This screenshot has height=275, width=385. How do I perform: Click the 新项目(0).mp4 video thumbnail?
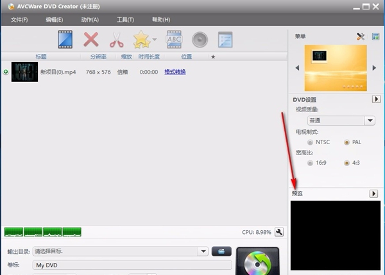click(x=24, y=72)
